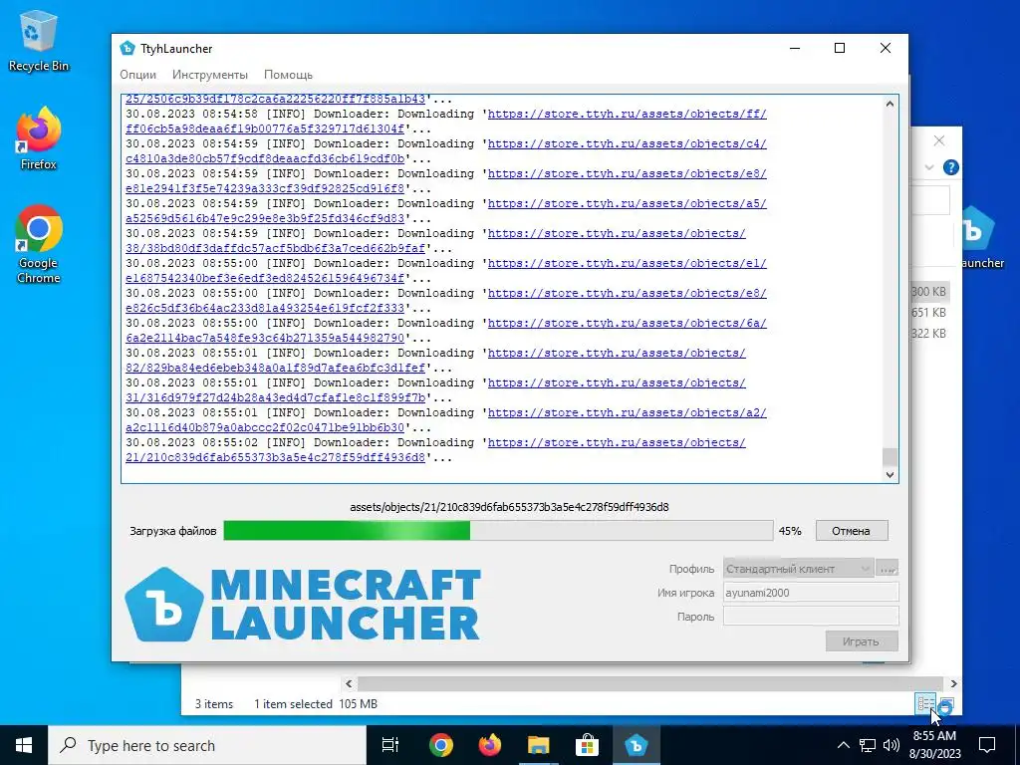
Task: Open link ending objects/ff/ in log
Action: [x=628, y=114]
